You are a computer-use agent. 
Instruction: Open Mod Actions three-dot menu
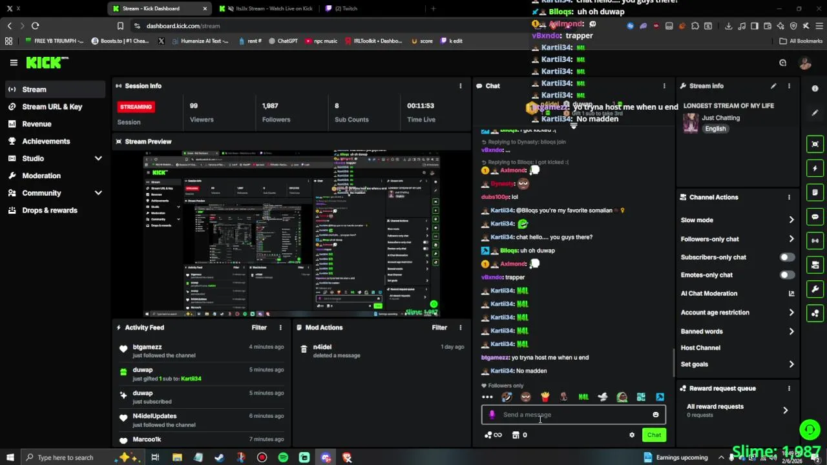coord(461,327)
